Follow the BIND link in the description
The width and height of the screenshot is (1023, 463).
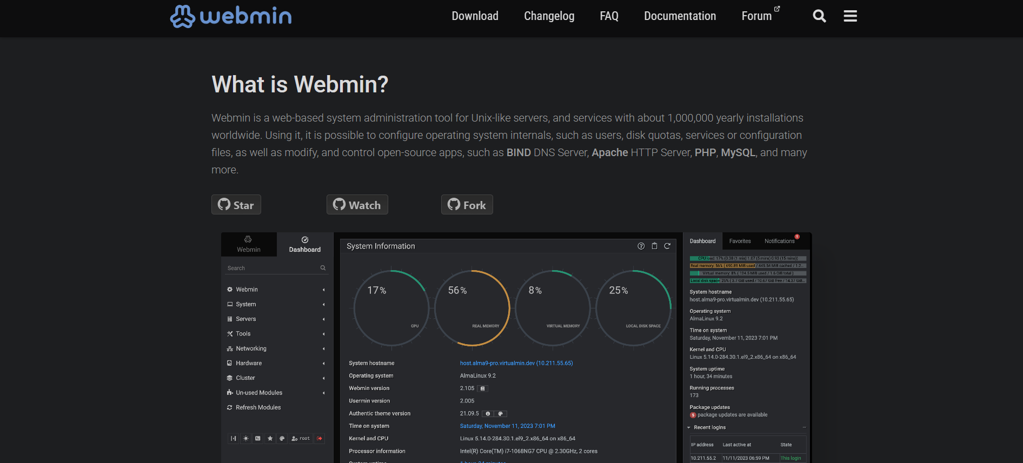(x=519, y=152)
